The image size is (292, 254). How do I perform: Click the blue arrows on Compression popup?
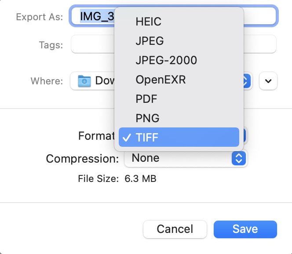[238, 158]
